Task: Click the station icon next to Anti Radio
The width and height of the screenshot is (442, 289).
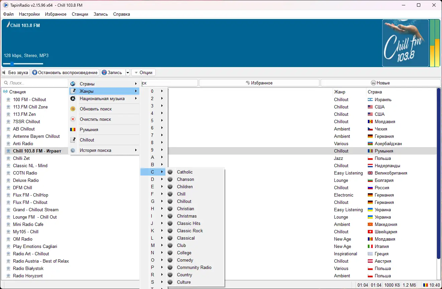Action: [x=8, y=143]
